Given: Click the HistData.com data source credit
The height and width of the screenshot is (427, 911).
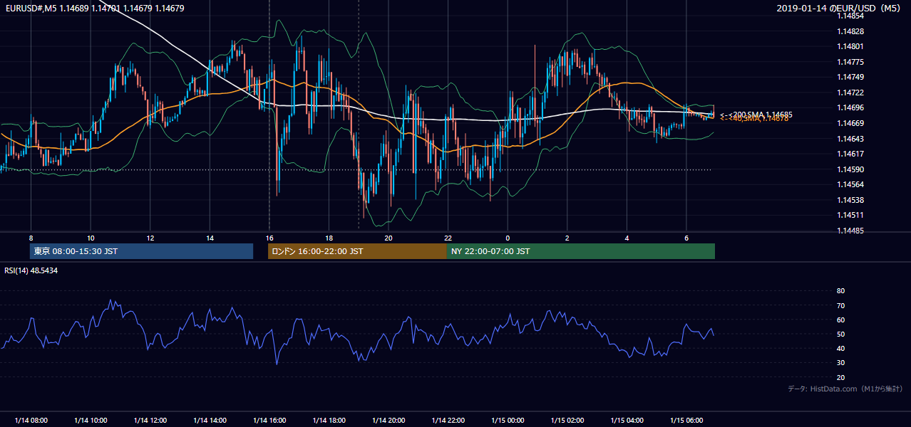Looking at the screenshot, I should pyautogui.click(x=845, y=389).
